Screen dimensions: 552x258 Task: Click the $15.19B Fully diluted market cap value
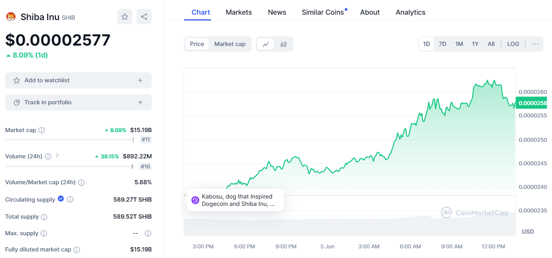(x=141, y=250)
